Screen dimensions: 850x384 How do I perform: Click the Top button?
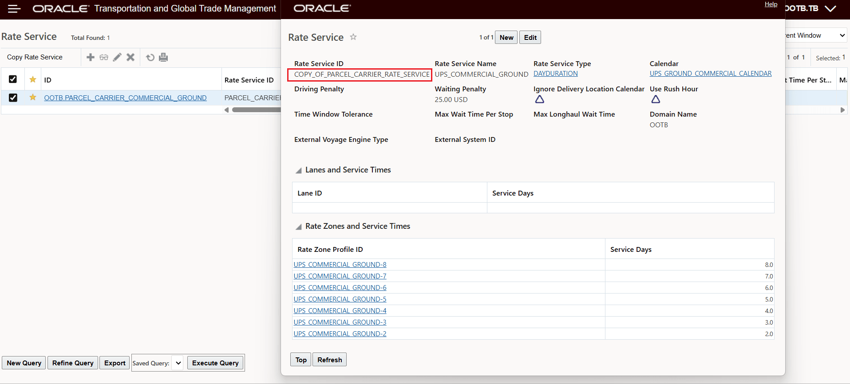tap(301, 360)
